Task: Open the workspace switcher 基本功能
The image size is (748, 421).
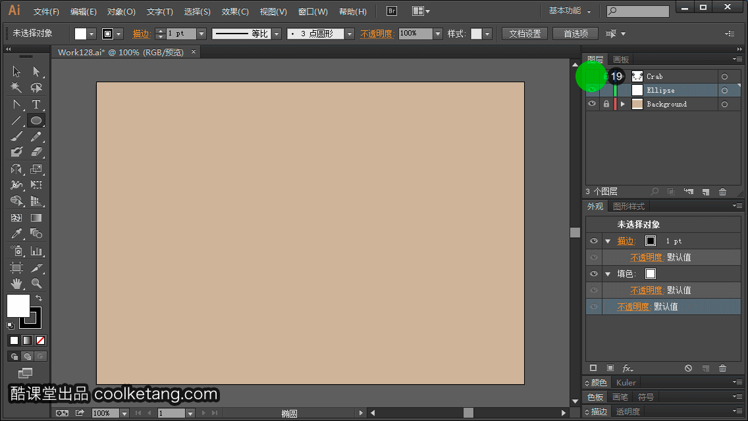Action: [x=570, y=11]
